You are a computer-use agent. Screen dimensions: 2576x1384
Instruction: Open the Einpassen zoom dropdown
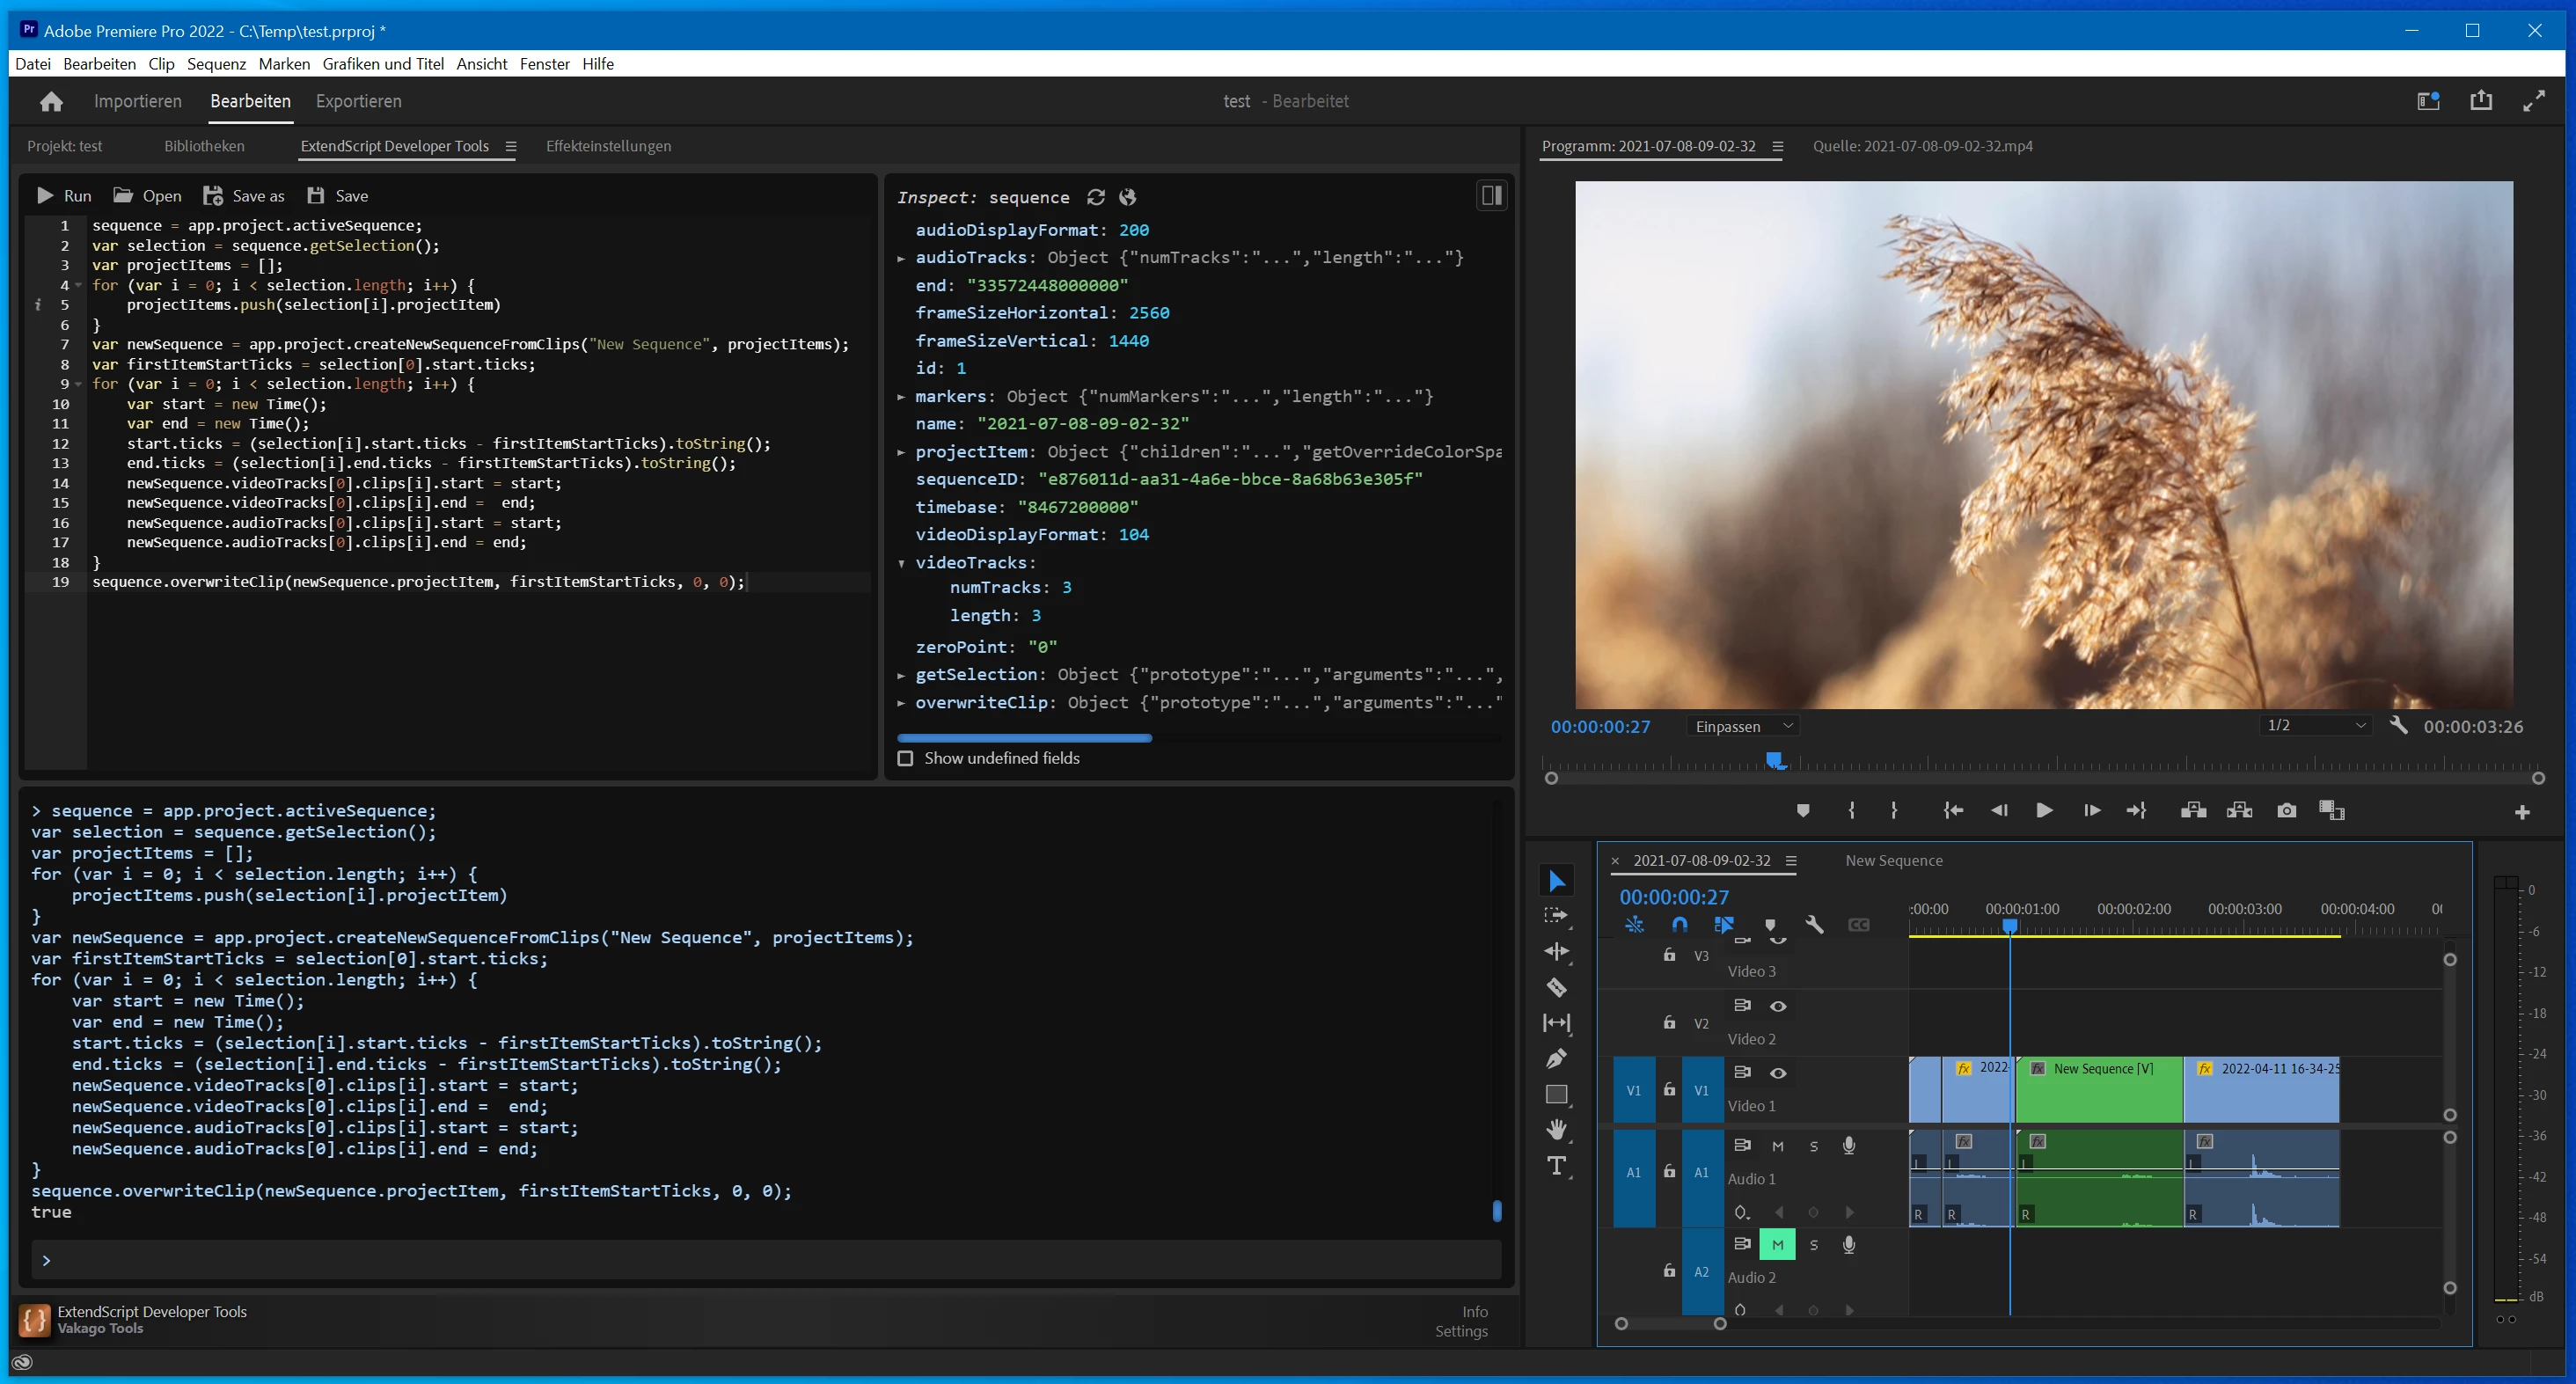click(1743, 726)
